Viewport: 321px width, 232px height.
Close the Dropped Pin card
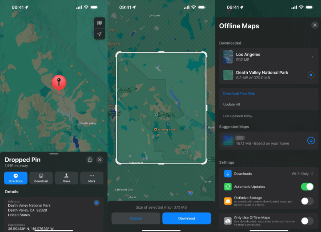[100, 160]
